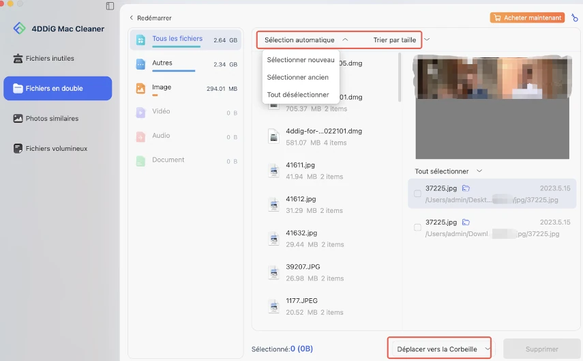
Task: Click the 41611.jpg file icon
Action: click(x=273, y=171)
